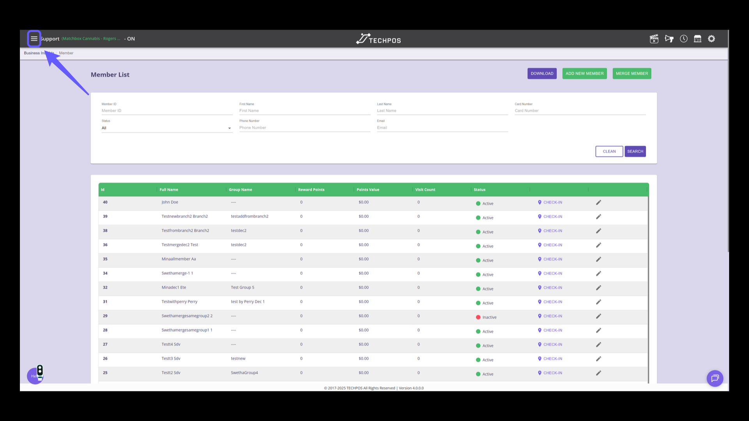
Task: Click the video clapperboard tutorials icon
Action: point(654,39)
